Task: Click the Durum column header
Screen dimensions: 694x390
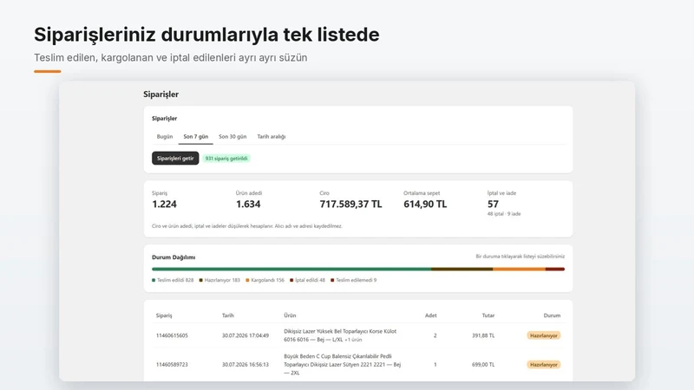Action: coord(552,315)
